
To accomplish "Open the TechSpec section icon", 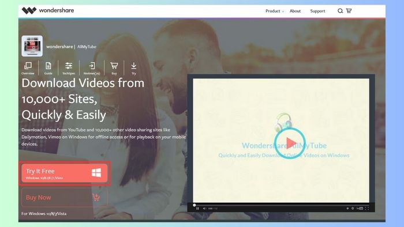I will 69,68.
